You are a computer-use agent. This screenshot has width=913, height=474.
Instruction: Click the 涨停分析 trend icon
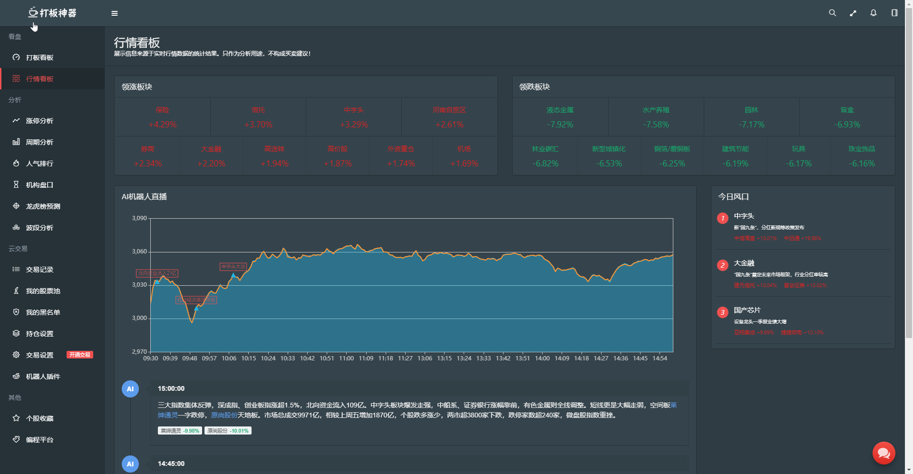click(16, 121)
